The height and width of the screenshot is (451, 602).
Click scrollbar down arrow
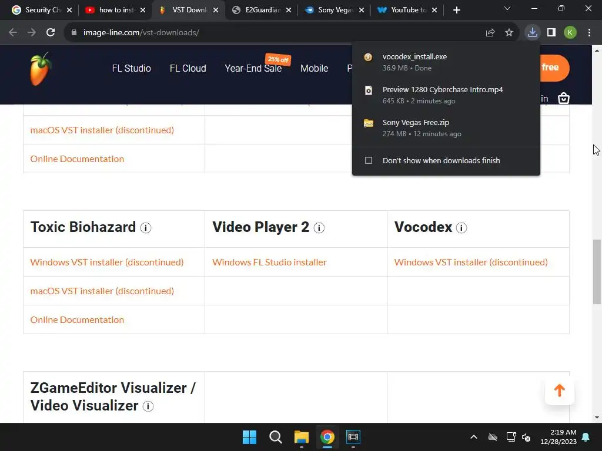coord(597,418)
